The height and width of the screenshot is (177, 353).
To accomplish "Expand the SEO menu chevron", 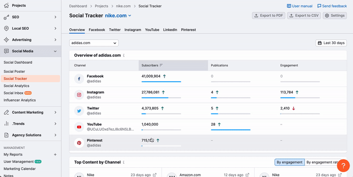I will point(56,17).
